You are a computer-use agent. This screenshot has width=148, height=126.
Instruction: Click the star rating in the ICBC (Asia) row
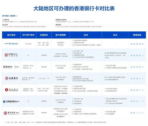tap(137, 55)
